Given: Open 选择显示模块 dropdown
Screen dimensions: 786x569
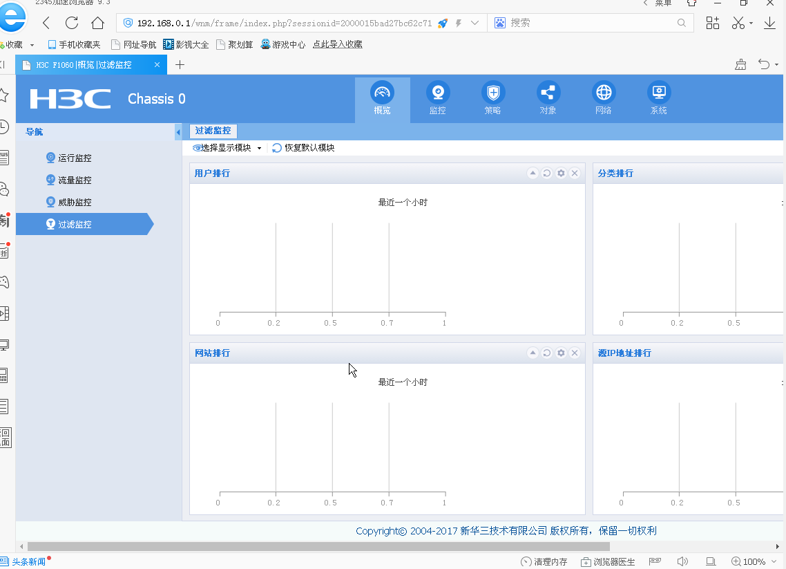Looking at the screenshot, I should coord(227,147).
